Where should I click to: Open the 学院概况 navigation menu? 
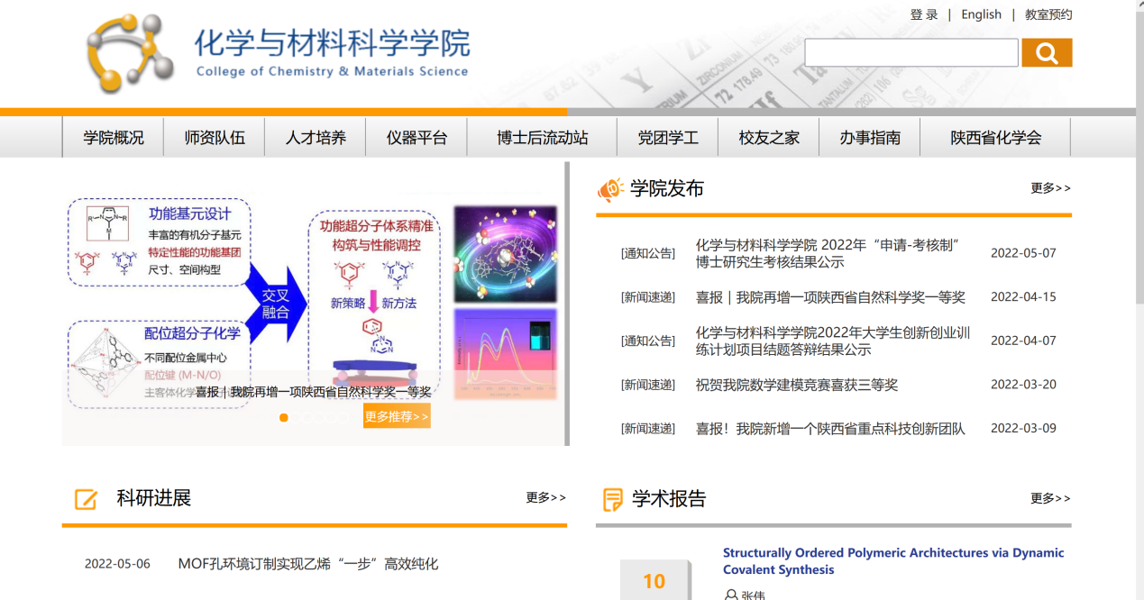point(114,138)
